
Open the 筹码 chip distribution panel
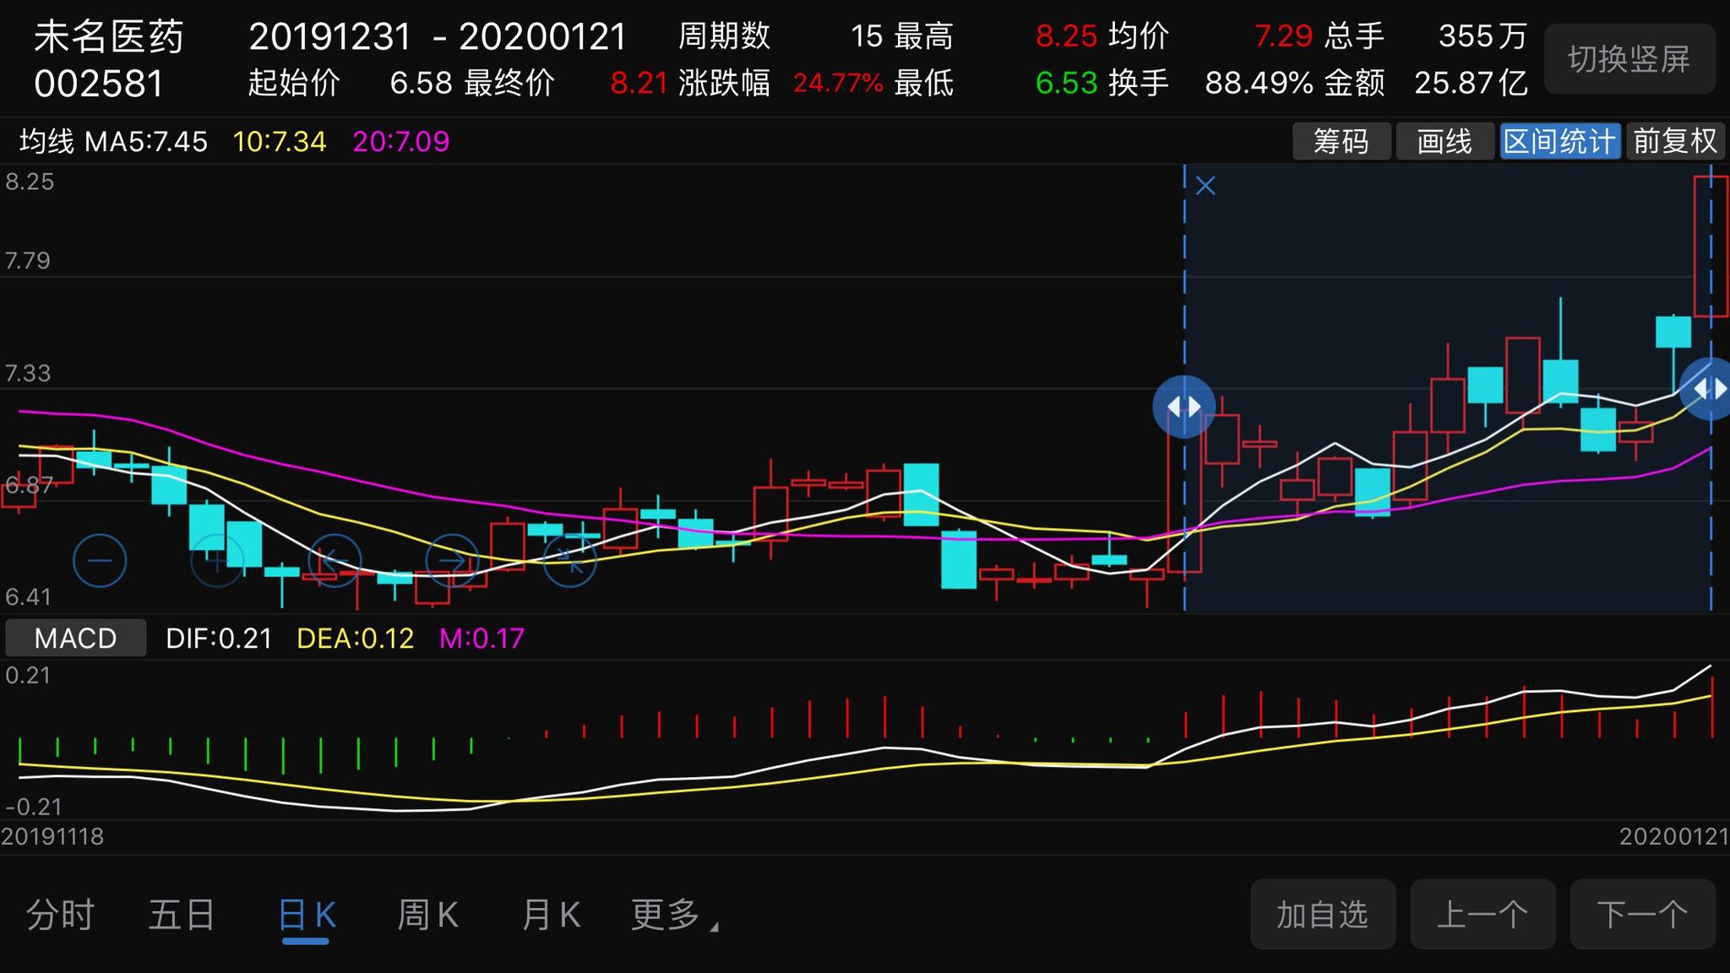(1341, 141)
